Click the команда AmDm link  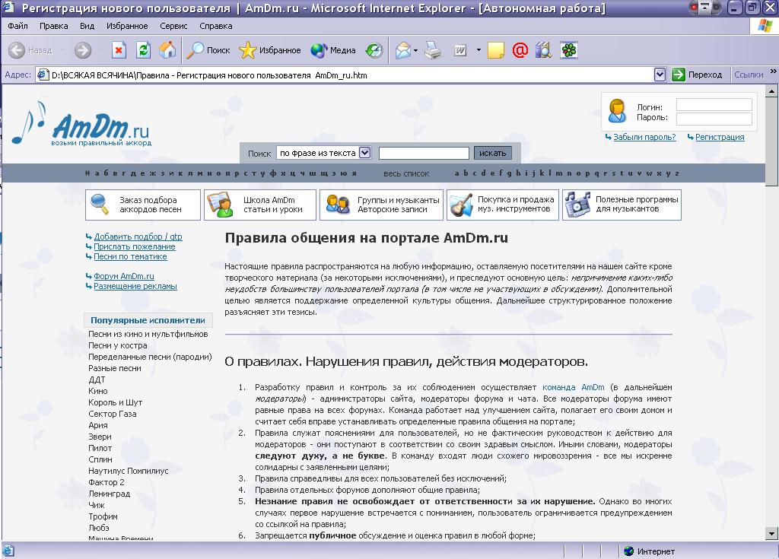[574, 387]
